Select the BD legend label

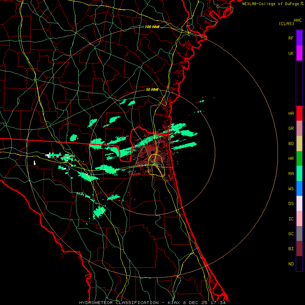(291, 144)
